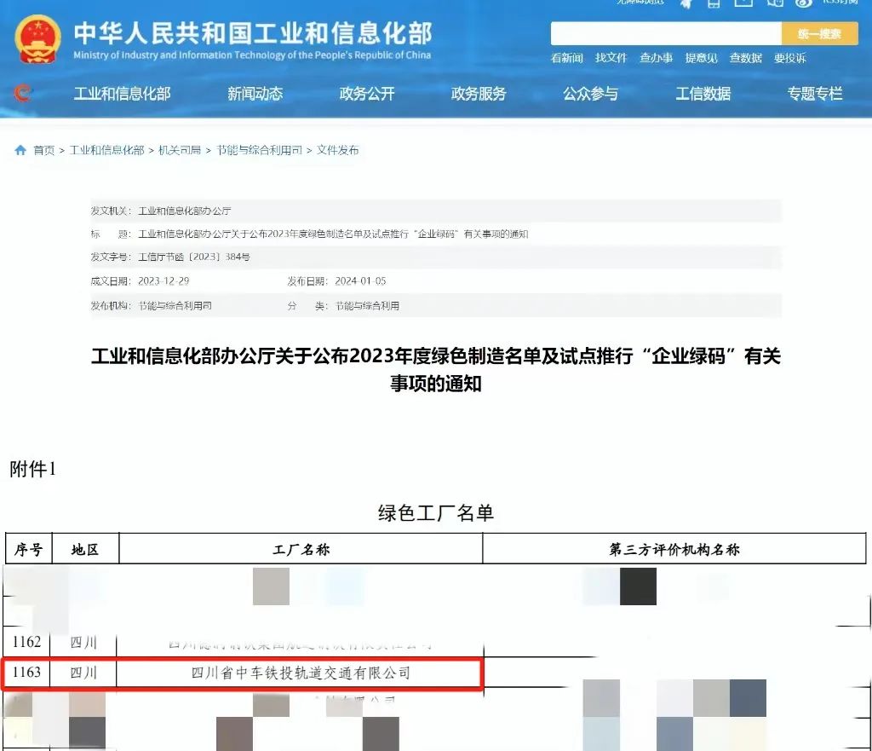Open 查数据 quick link

tap(746, 58)
